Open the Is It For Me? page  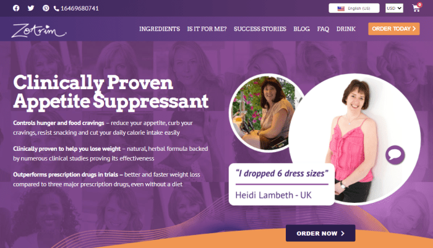tap(207, 29)
